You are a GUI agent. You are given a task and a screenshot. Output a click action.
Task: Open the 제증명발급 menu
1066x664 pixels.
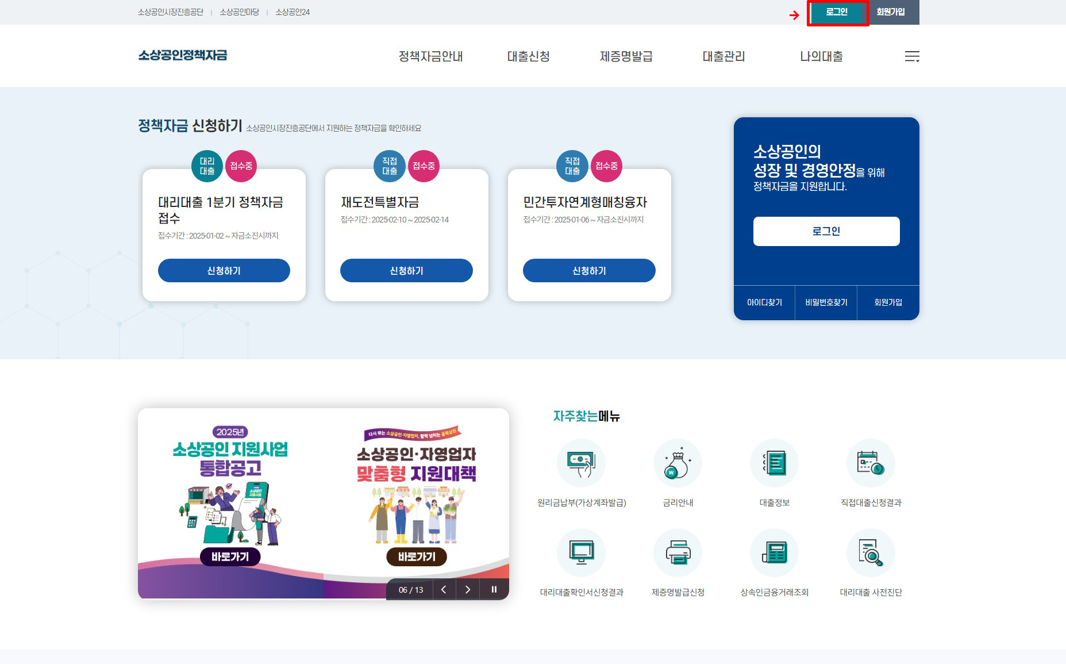point(626,56)
